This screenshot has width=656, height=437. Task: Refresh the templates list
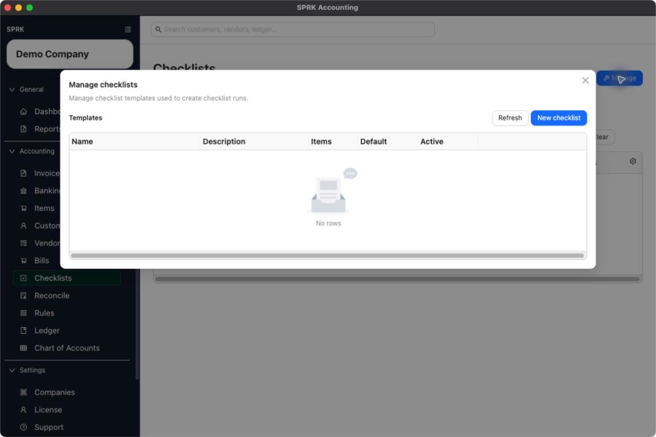pos(510,118)
